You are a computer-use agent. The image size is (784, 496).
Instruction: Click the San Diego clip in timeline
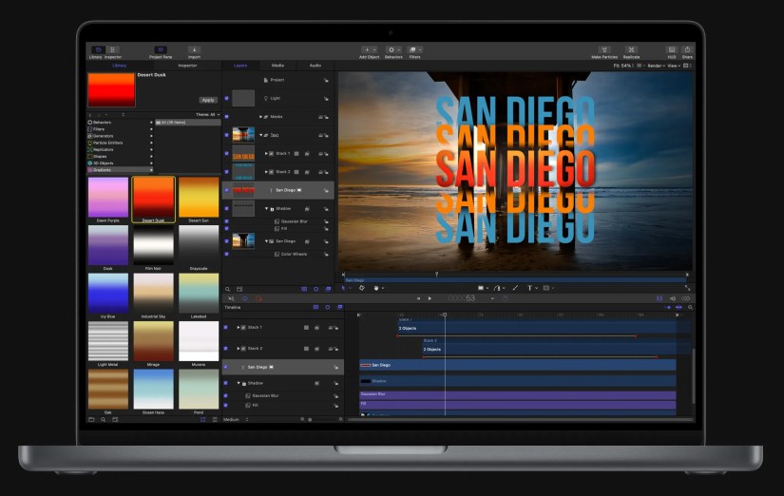pos(518,365)
